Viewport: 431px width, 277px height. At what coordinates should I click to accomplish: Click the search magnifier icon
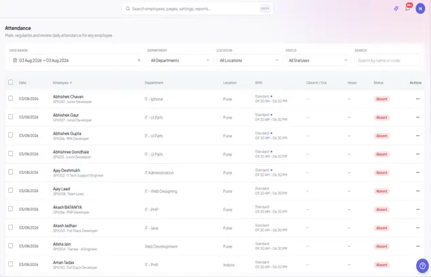click(x=128, y=9)
